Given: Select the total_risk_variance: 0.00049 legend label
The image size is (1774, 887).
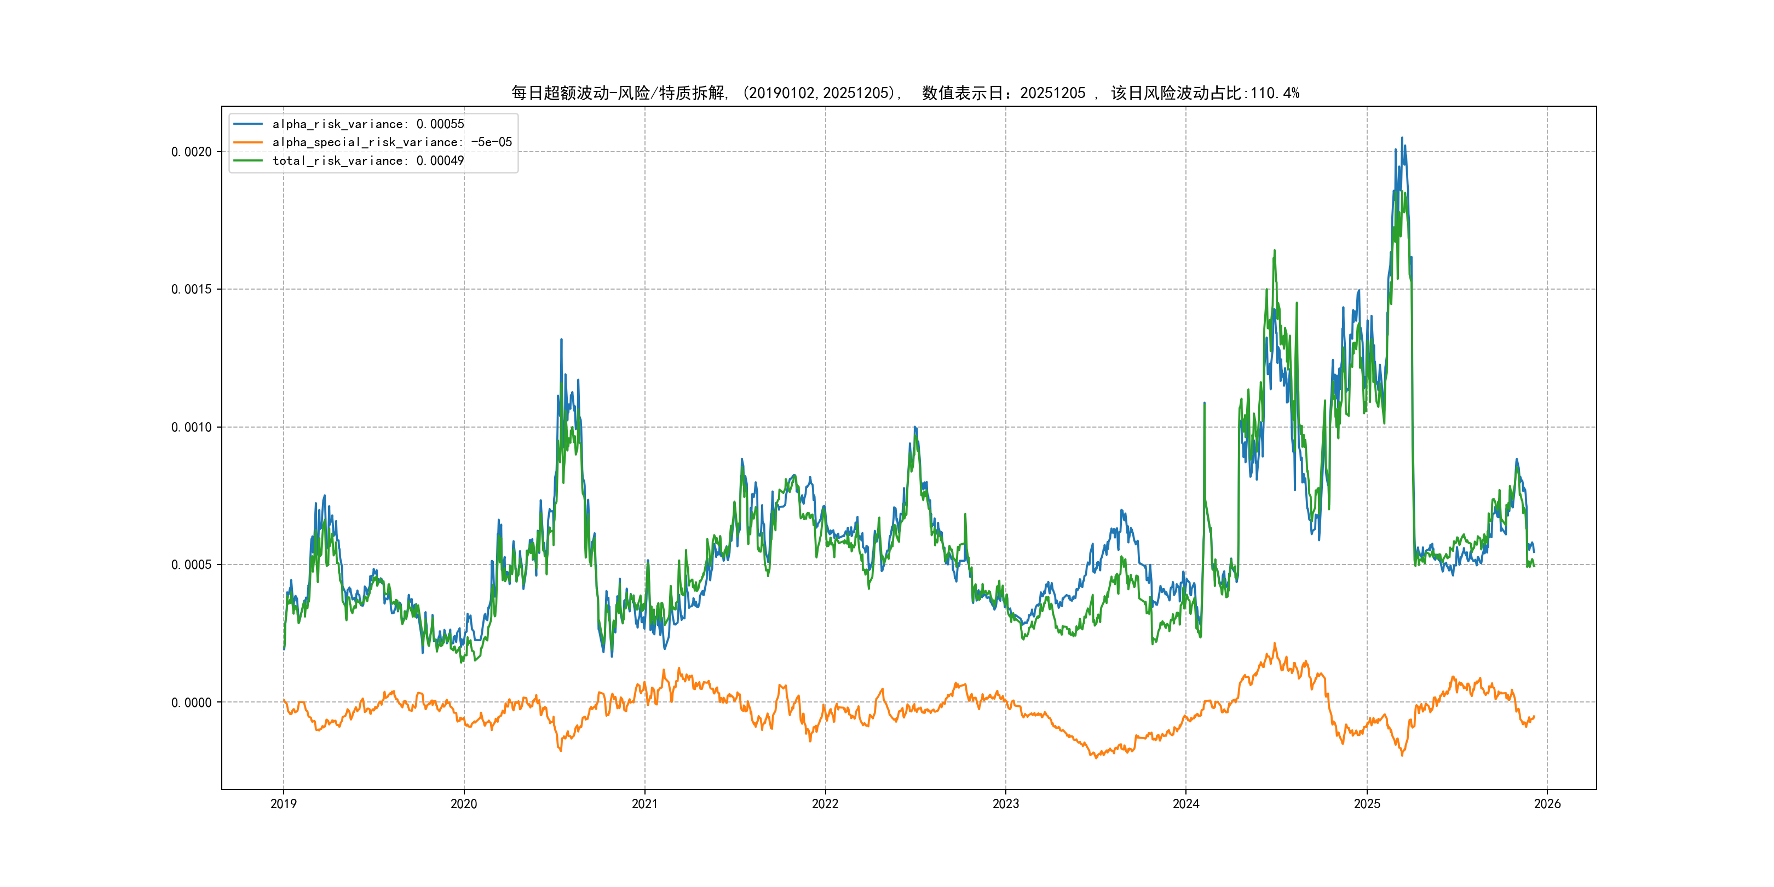Looking at the screenshot, I should tap(368, 160).
